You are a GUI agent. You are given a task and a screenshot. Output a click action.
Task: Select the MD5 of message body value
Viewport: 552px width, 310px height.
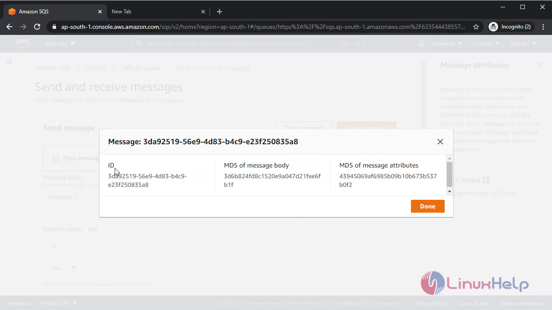[x=272, y=180]
